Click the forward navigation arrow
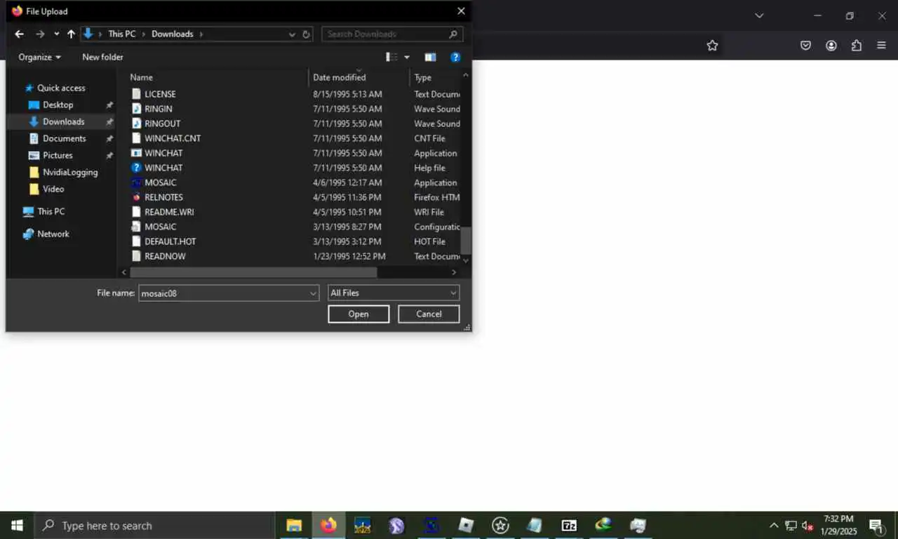Image resolution: width=898 pixels, height=539 pixels. click(x=40, y=34)
